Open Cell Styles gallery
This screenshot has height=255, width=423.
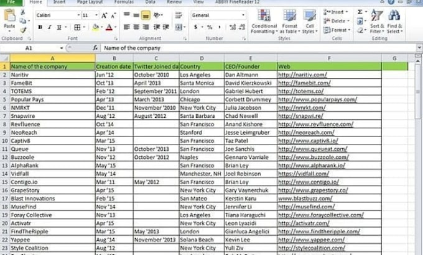click(310, 22)
